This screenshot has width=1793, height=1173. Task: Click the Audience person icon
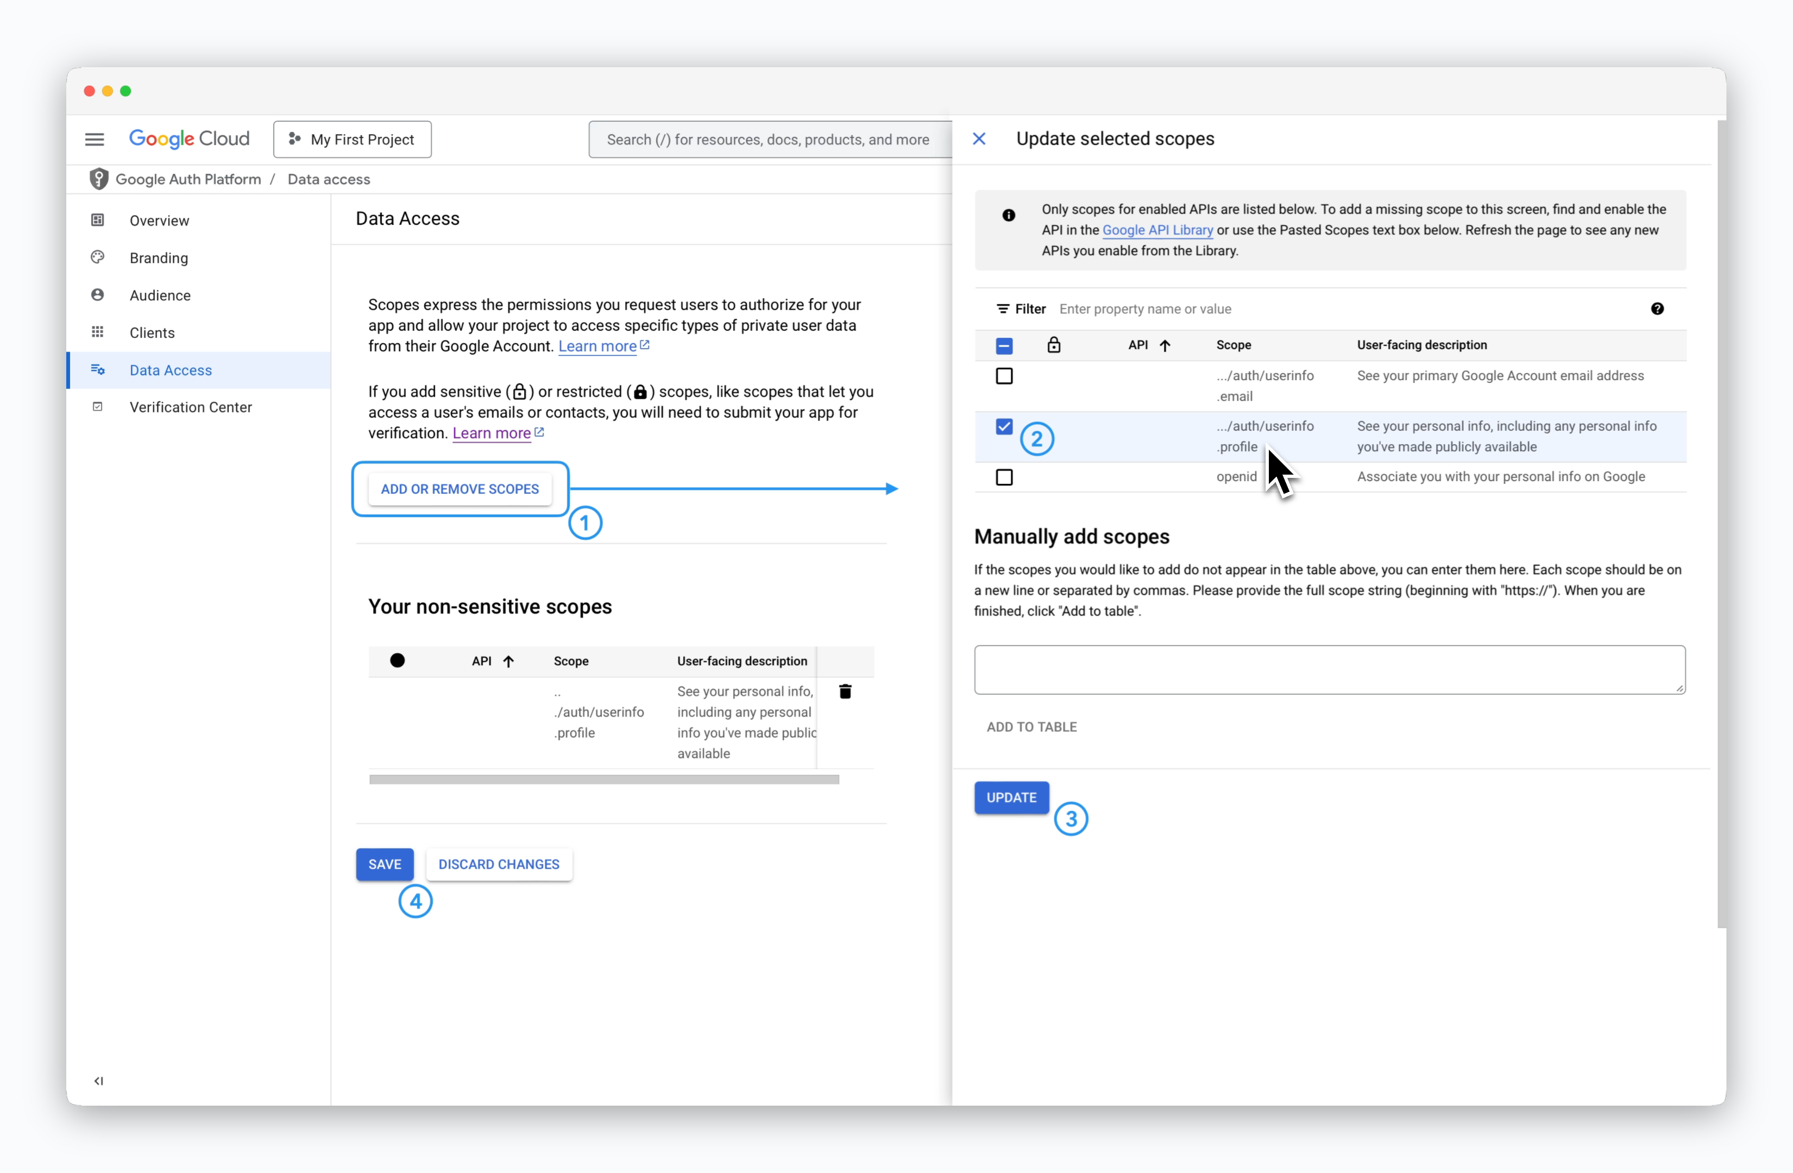coord(97,294)
